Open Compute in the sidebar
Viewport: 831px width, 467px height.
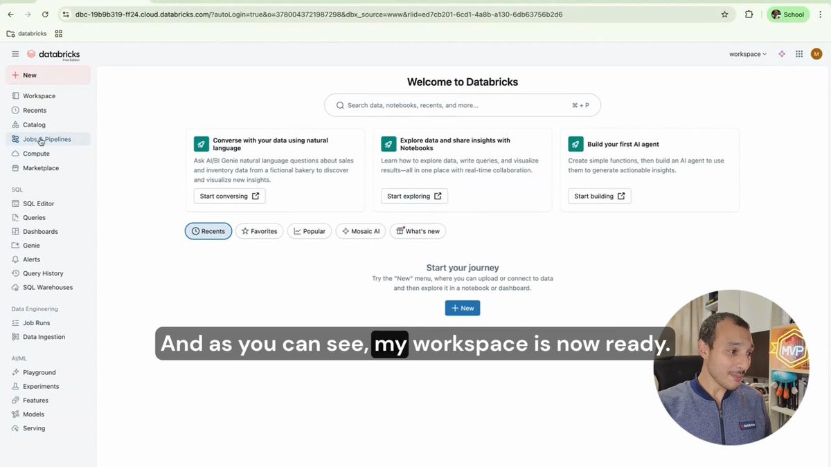coord(48,154)
